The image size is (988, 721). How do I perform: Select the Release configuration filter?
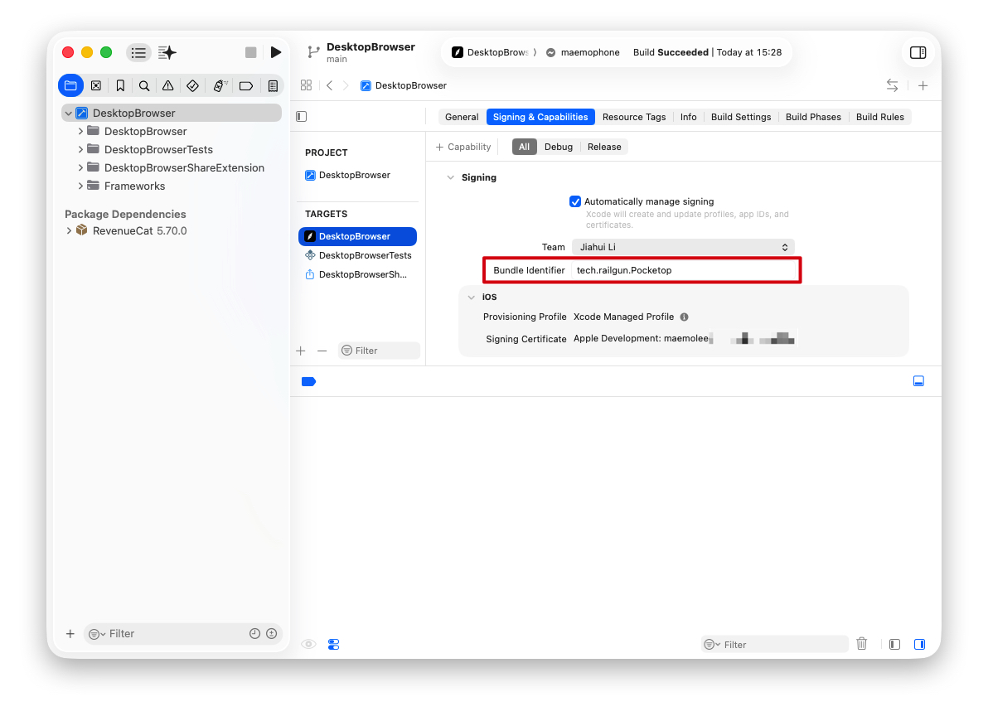pyautogui.click(x=603, y=147)
